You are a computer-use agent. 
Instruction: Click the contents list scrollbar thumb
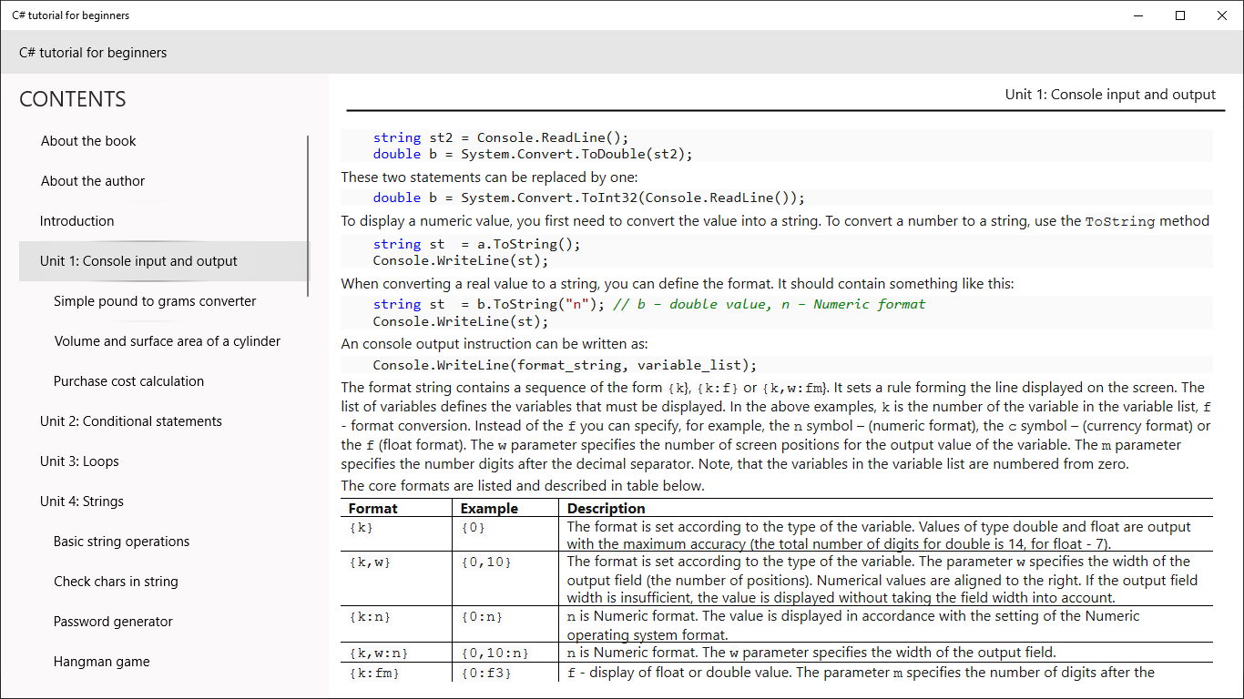308,216
